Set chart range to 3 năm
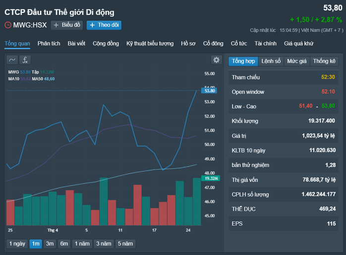The width and height of the screenshot is (346, 255). pyautogui.click(x=104, y=244)
